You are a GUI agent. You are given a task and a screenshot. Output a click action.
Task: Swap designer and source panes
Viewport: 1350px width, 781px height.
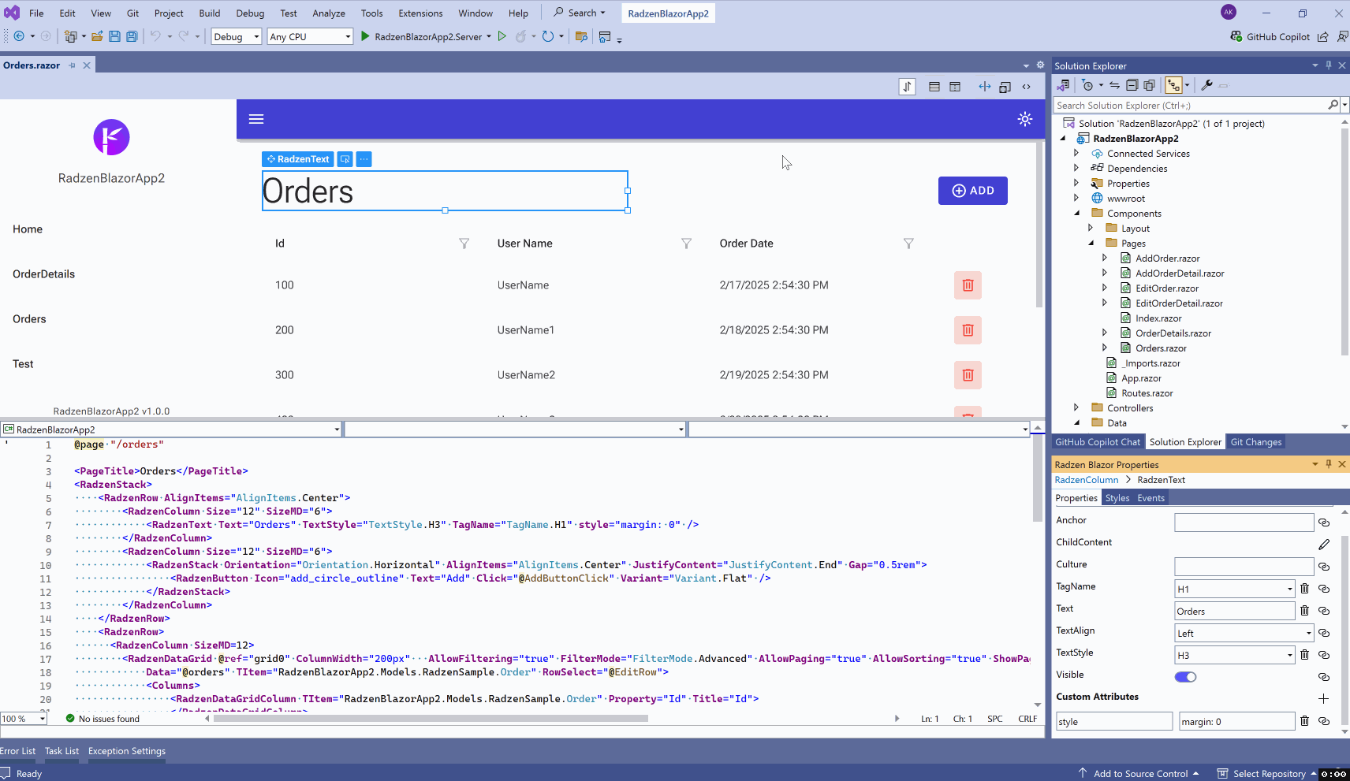pyautogui.click(x=907, y=87)
